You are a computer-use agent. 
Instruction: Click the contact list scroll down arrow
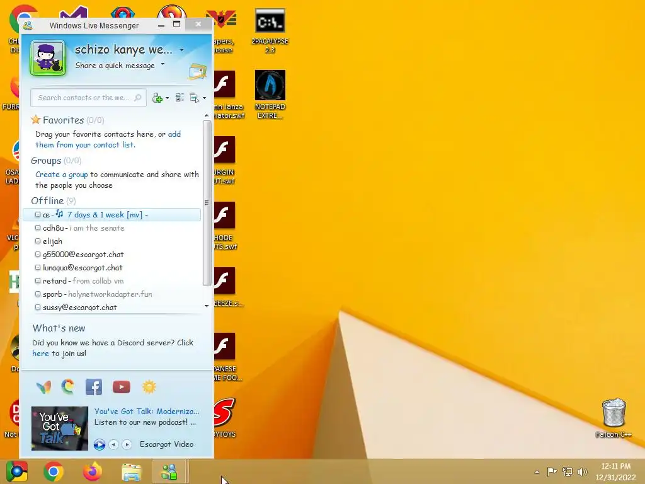click(207, 306)
